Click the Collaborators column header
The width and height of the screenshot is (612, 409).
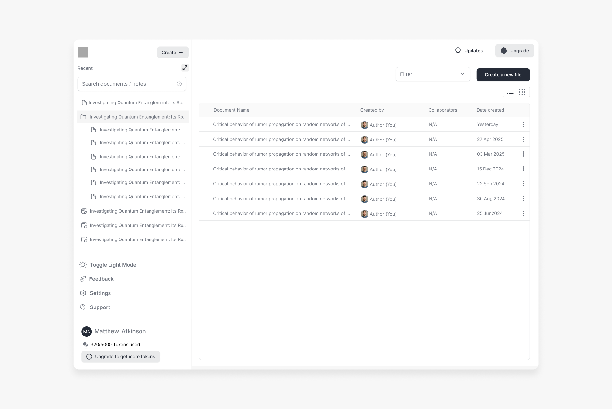coord(443,110)
